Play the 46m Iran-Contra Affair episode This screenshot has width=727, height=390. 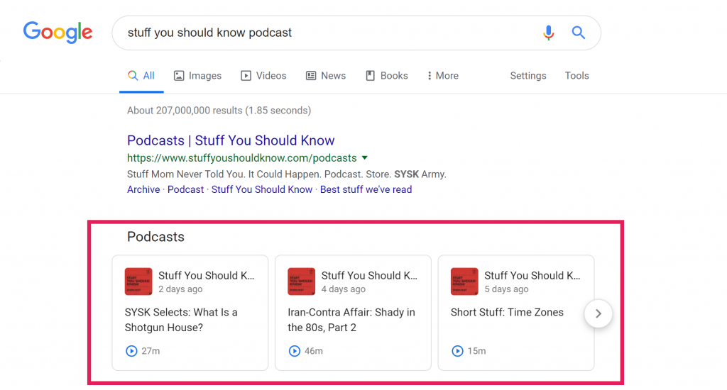295,351
